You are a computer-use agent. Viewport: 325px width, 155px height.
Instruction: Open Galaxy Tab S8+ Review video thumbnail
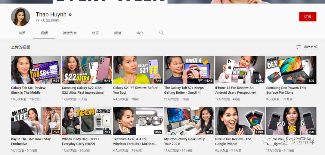click(x=36, y=70)
